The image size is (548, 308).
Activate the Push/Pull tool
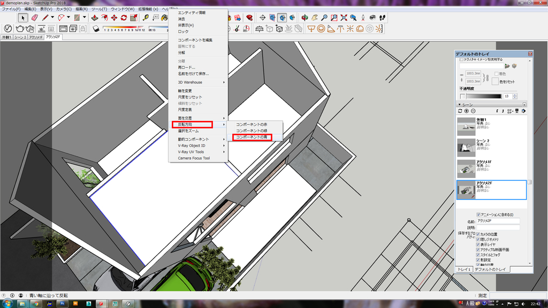[x=95, y=18]
